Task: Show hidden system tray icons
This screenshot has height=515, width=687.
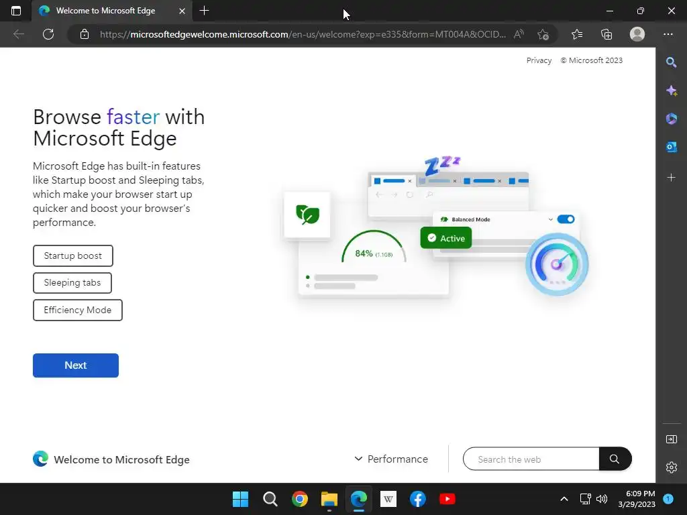Action: click(564, 499)
